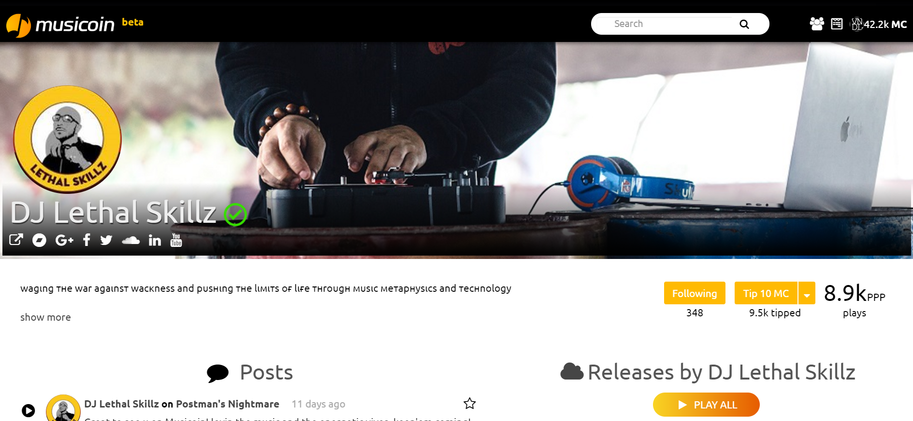Open the Twitter profile icon
The height and width of the screenshot is (421, 913).
coord(106,240)
